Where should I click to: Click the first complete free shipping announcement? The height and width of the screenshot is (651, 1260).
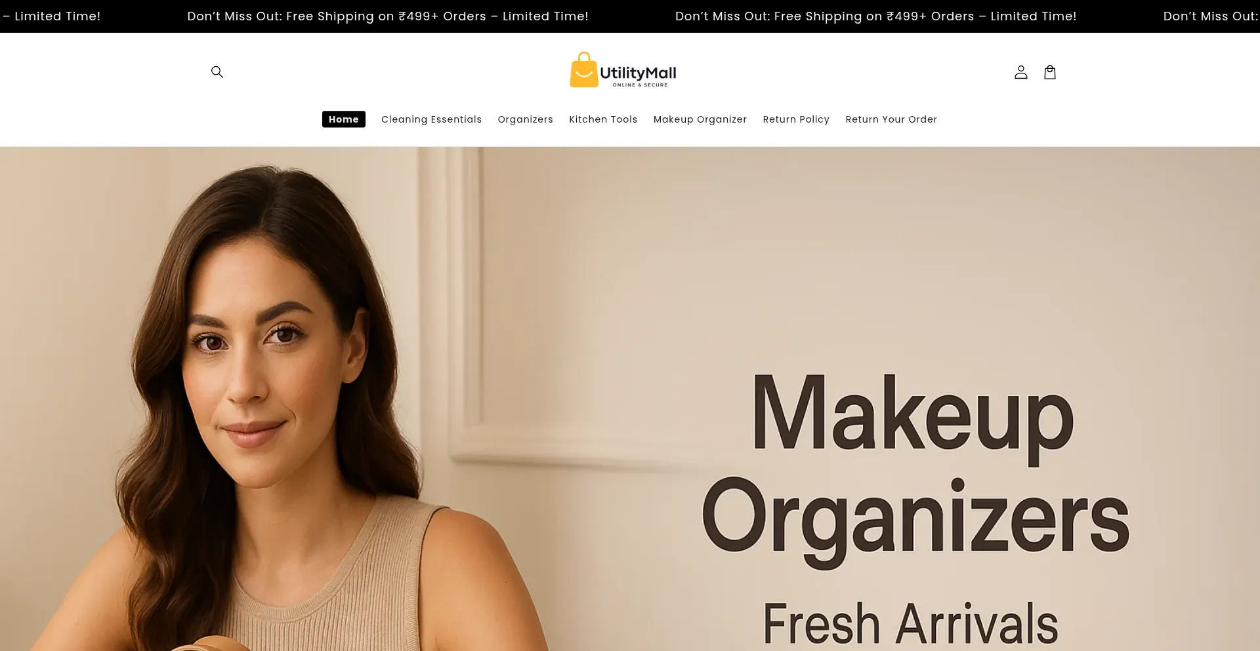[388, 16]
